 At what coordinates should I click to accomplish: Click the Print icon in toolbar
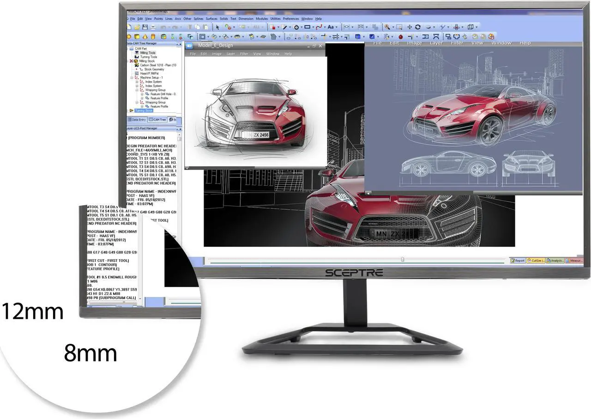153,27
